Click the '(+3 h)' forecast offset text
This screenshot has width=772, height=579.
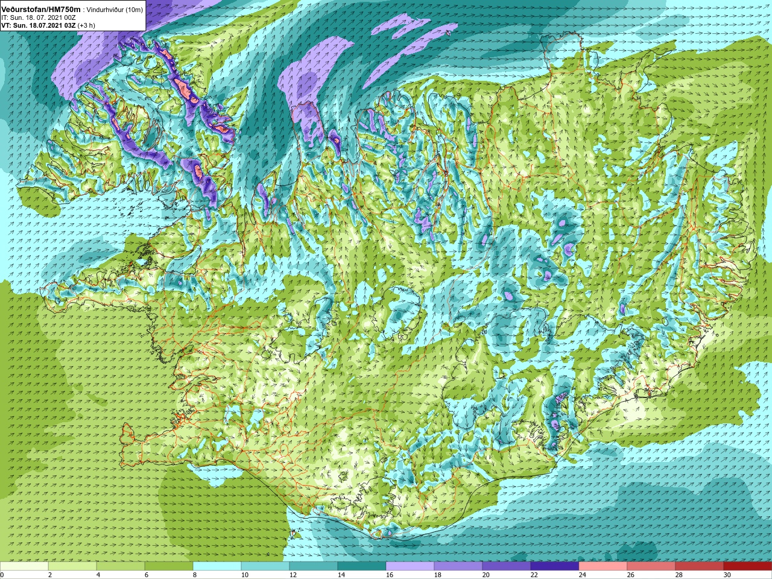coord(86,25)
